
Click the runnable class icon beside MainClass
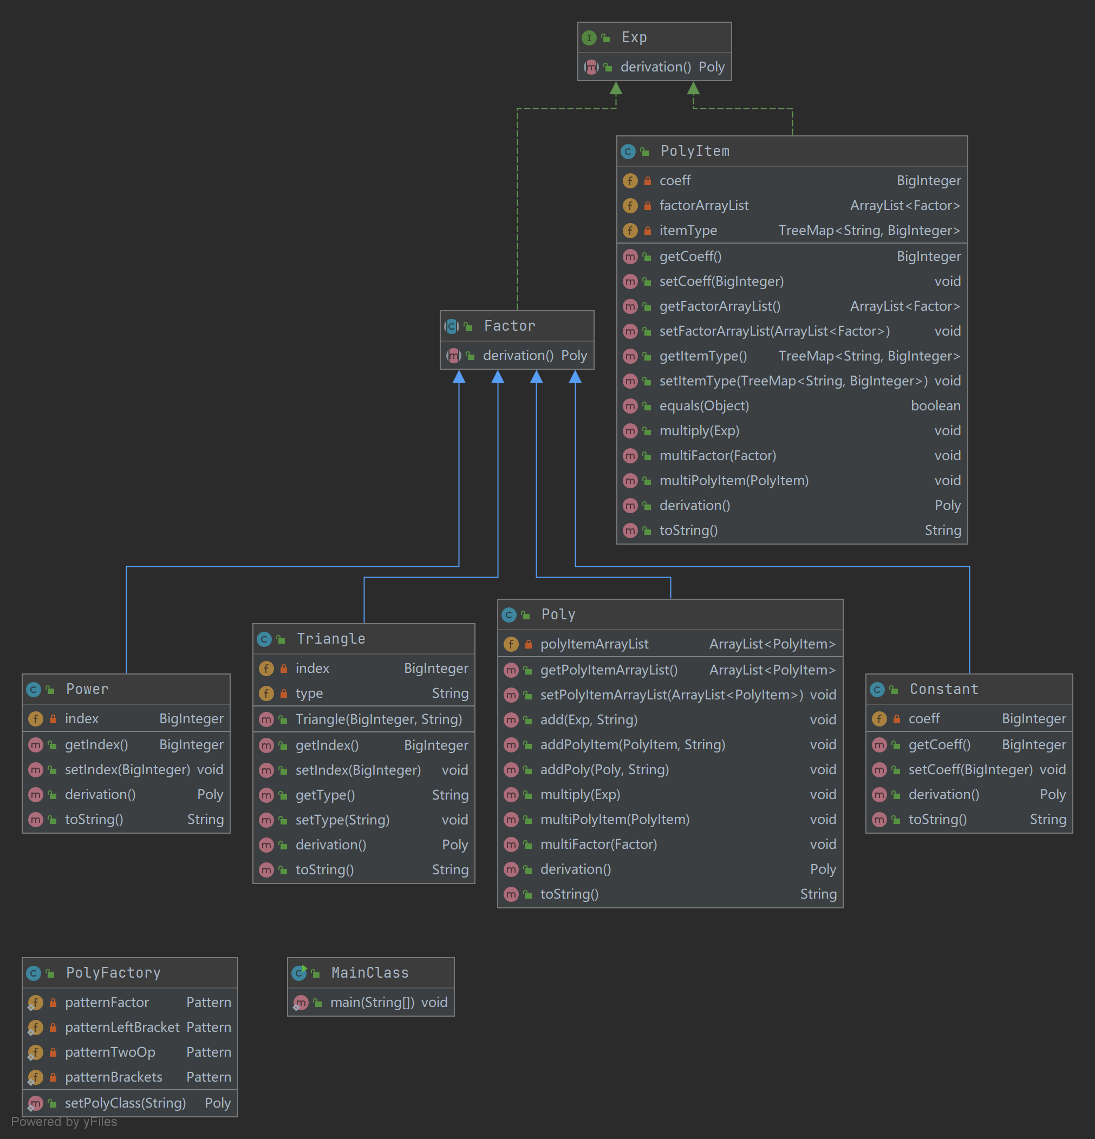299,973
